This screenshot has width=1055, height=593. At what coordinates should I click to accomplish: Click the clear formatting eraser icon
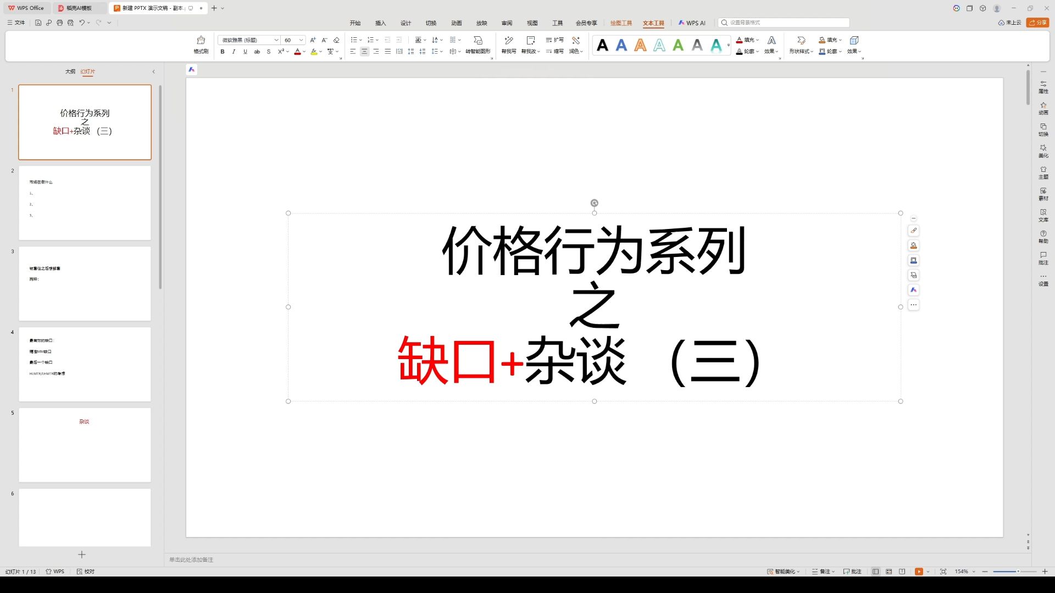point(336,40)
